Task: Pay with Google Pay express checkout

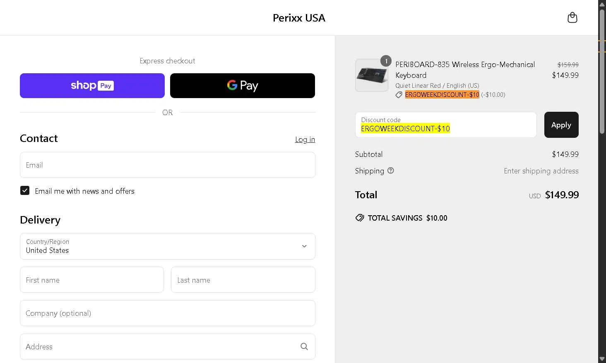Action: (x=243, y=86)
